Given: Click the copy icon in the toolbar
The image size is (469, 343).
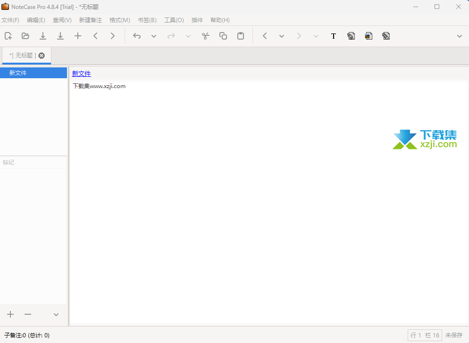Looking at the screenshot, I should (223, 36).
